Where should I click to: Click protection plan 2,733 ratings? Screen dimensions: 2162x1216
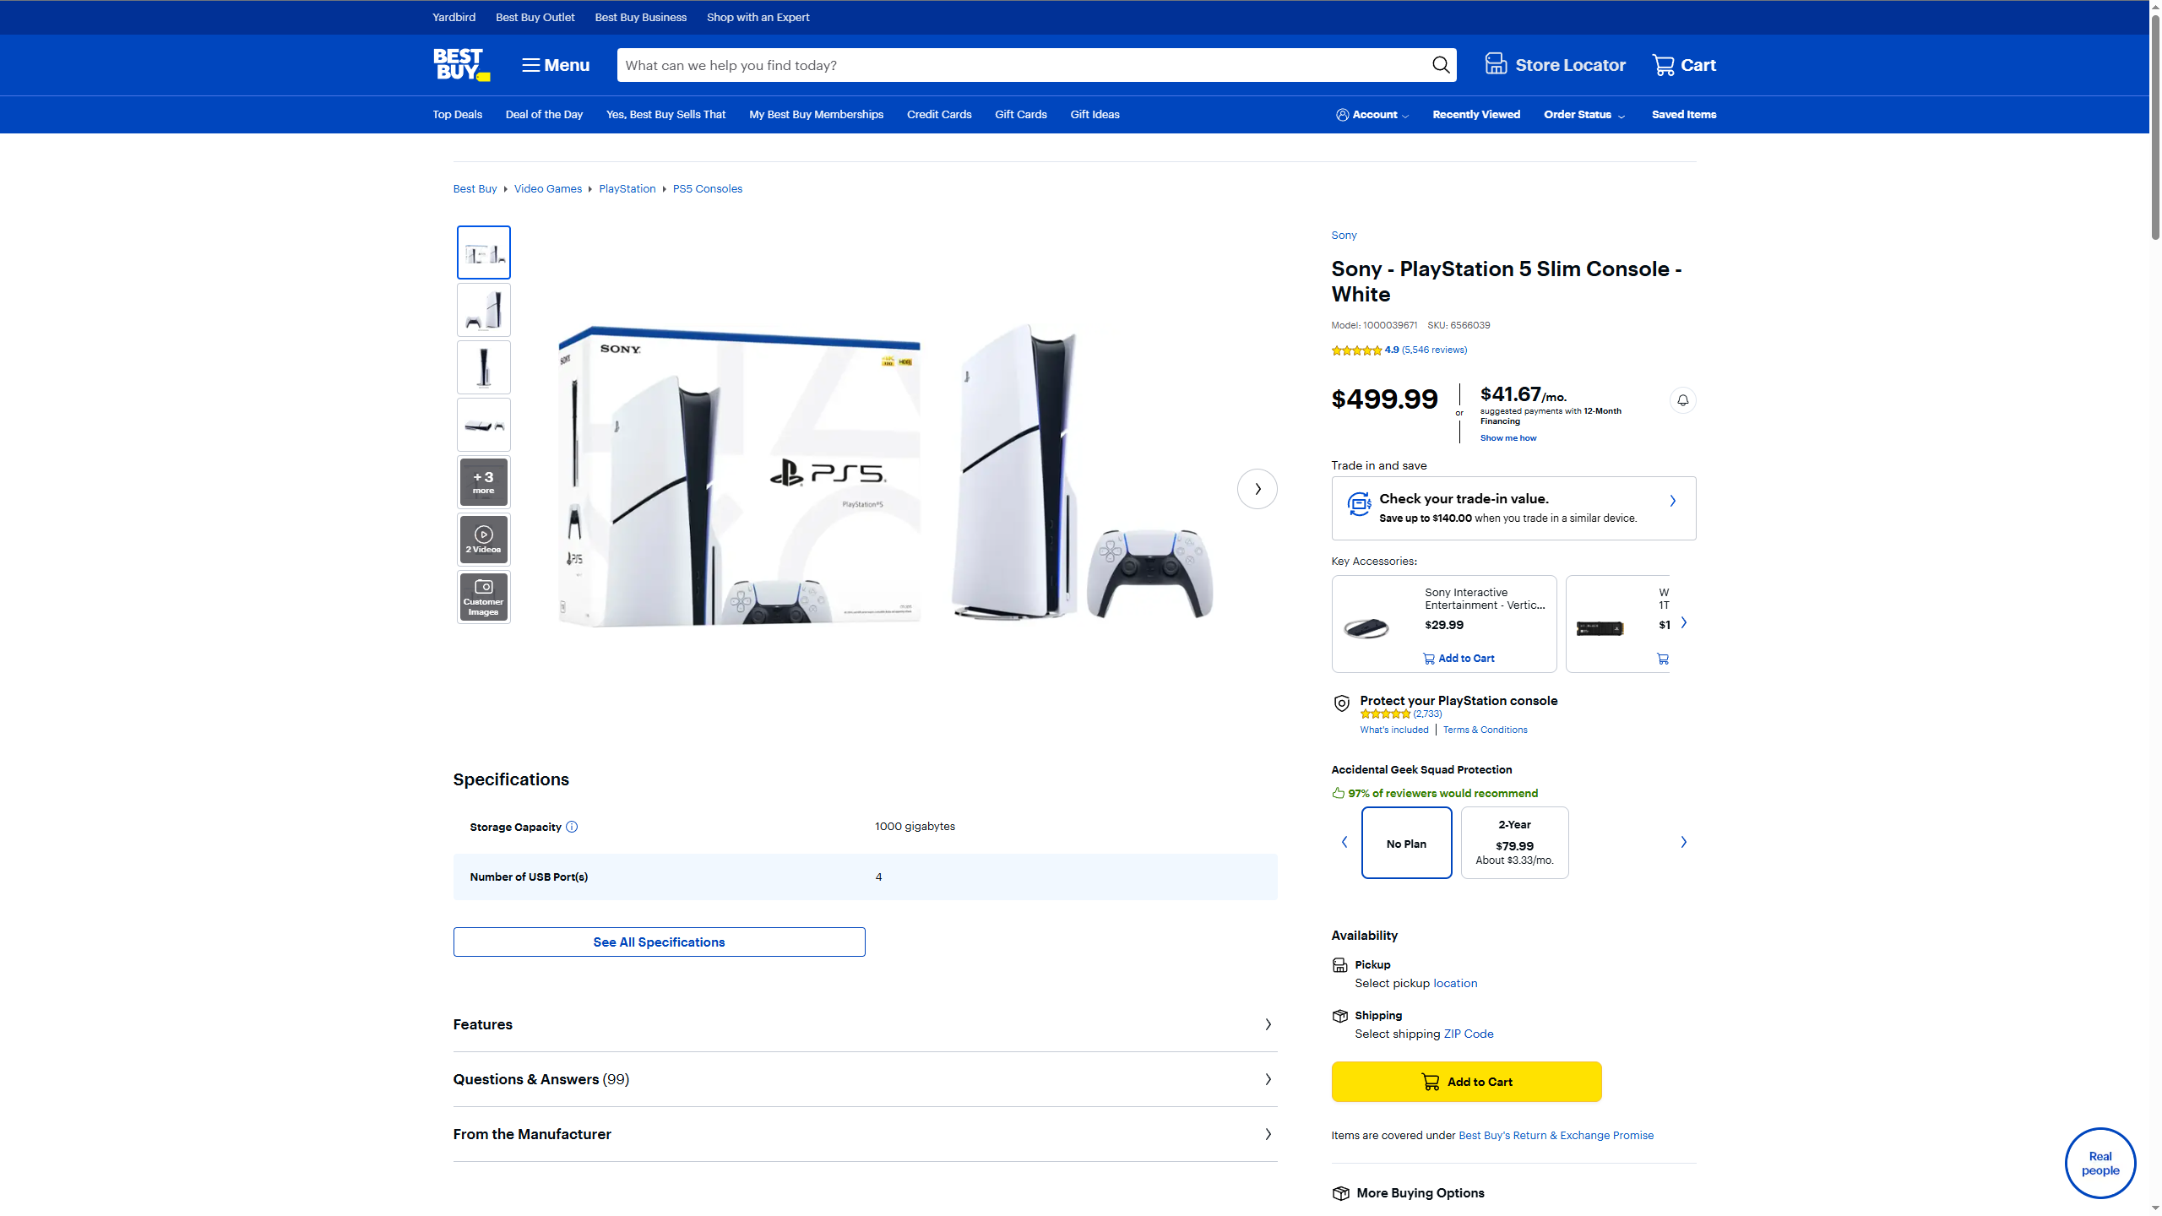click(1427, 714)
